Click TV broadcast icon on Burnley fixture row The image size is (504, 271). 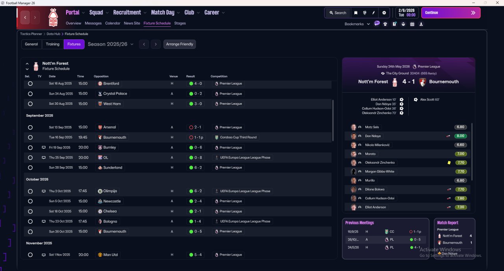(x=44, y=147)
